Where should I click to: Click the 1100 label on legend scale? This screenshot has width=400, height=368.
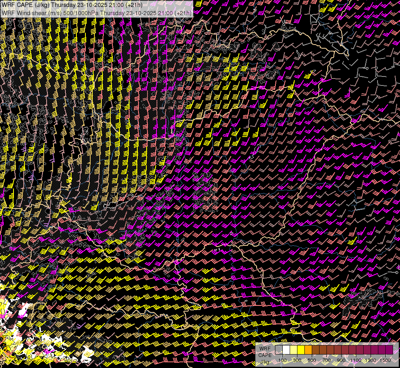click(x=356, y=360)
